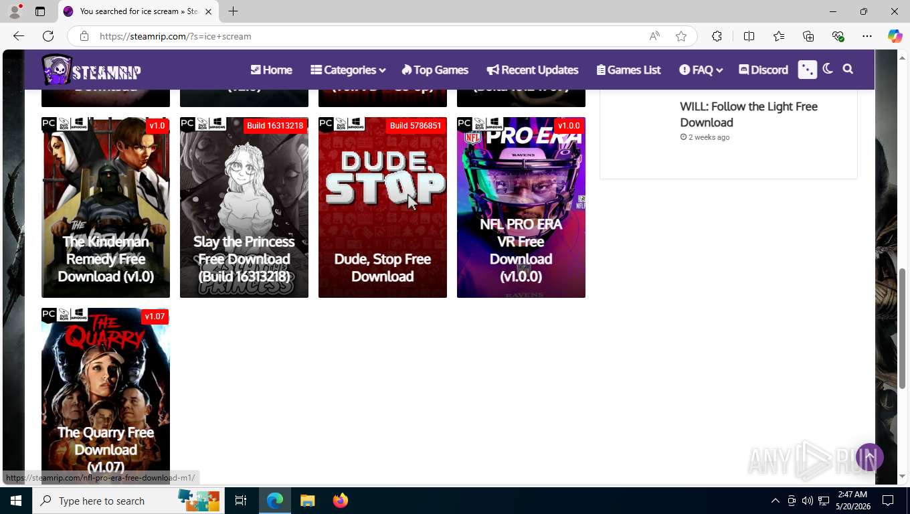Open Dude, Stop Free Download card
Viewport: 910px width, 514px height.
pos(383,207)
